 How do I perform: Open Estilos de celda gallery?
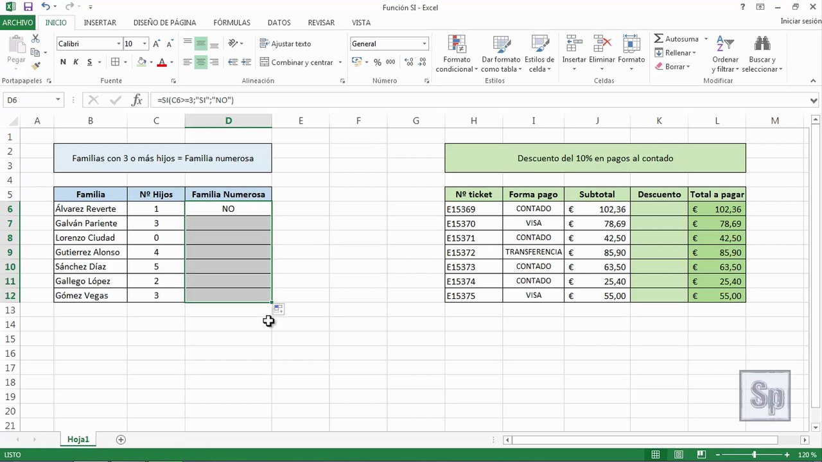[x=539, y=53]
